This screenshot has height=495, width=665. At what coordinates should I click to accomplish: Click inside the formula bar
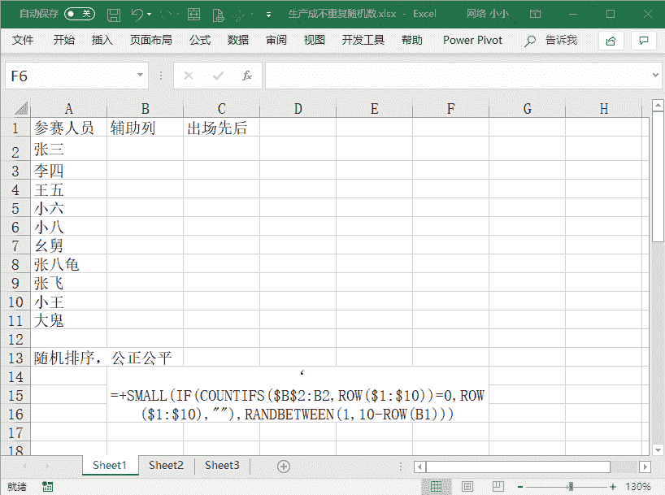[x=458, y=76]
